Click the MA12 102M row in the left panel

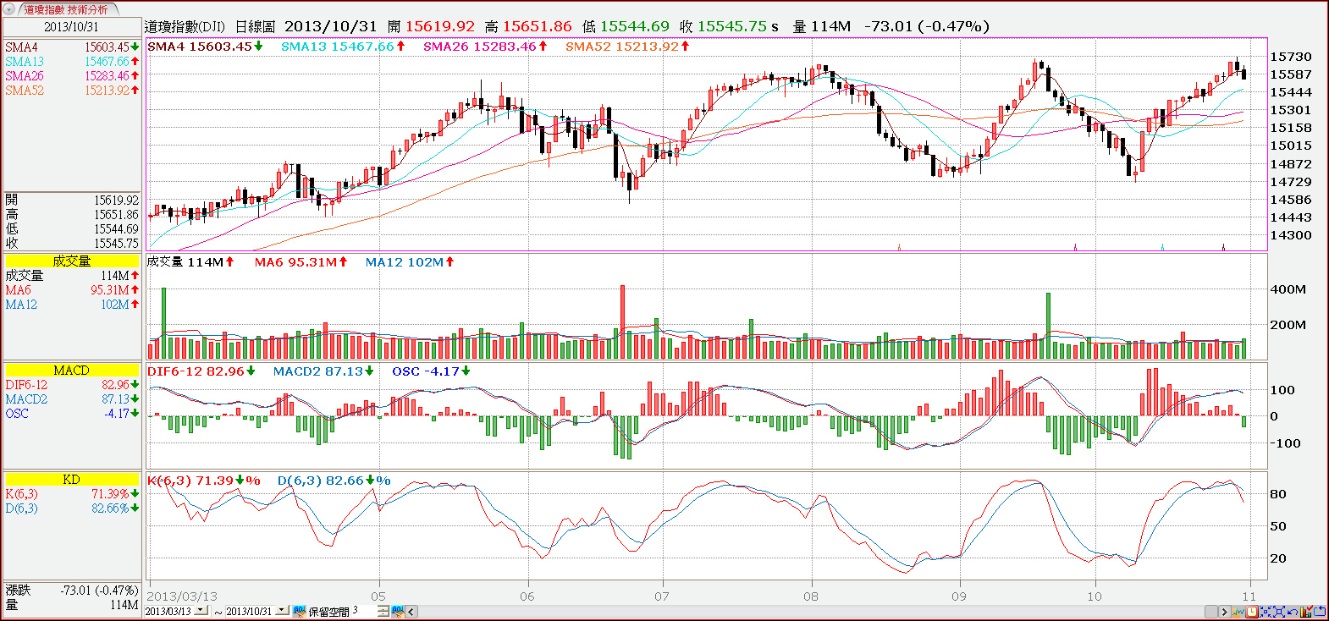tap(71, 305)
